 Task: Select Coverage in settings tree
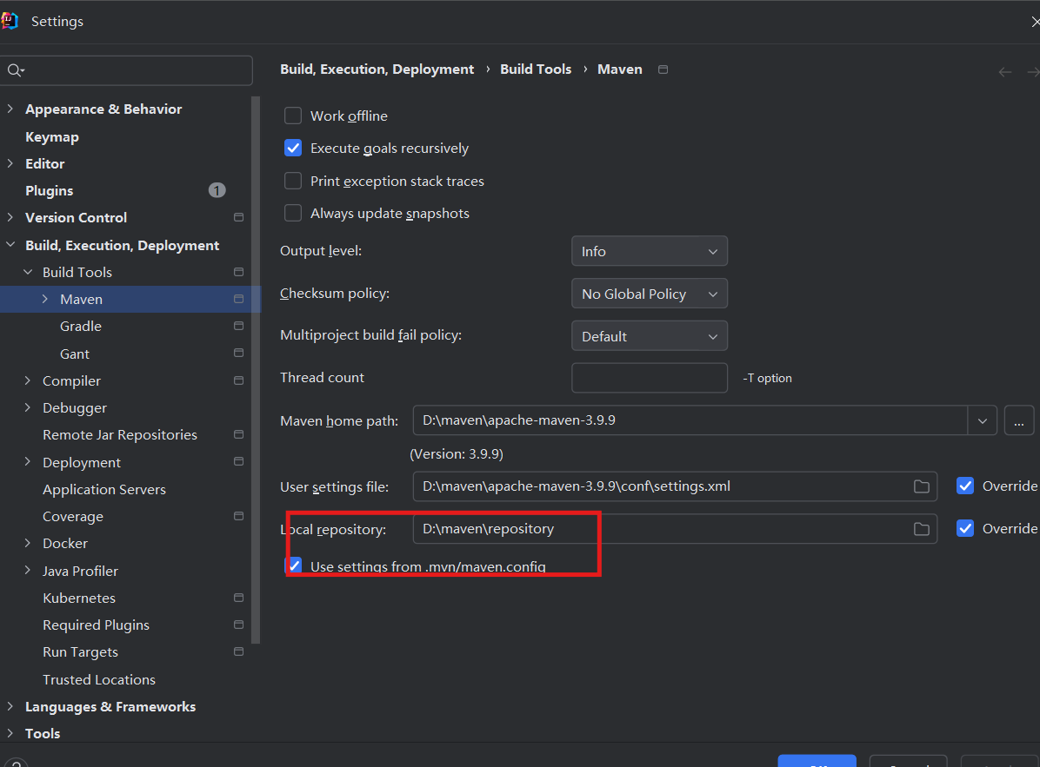click(x=73, y=517)
